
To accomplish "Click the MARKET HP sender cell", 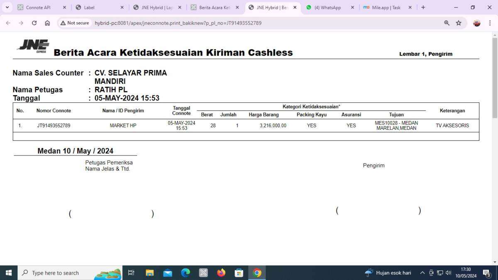I will click(123, 126).
